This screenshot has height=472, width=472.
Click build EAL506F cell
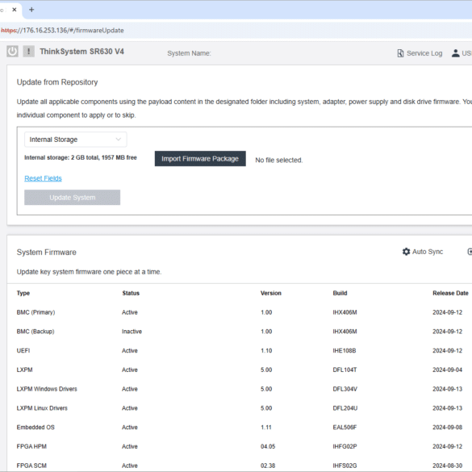click(345, 427)
